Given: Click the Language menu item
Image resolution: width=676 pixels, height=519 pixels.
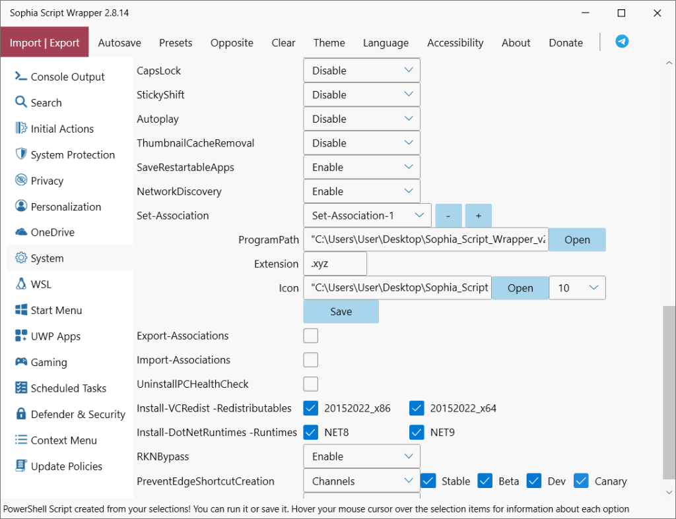Looking at the screenshot, I should 386,42.
